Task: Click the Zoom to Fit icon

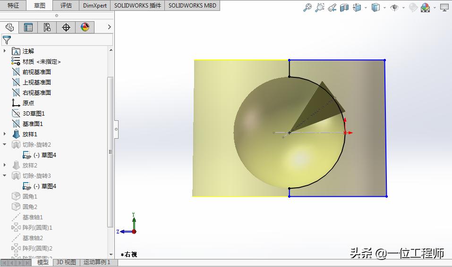Action: click(x=307, y=8)
